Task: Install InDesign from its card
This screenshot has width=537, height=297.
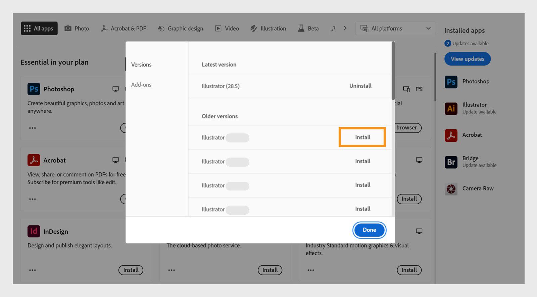Action: (131, 270)
